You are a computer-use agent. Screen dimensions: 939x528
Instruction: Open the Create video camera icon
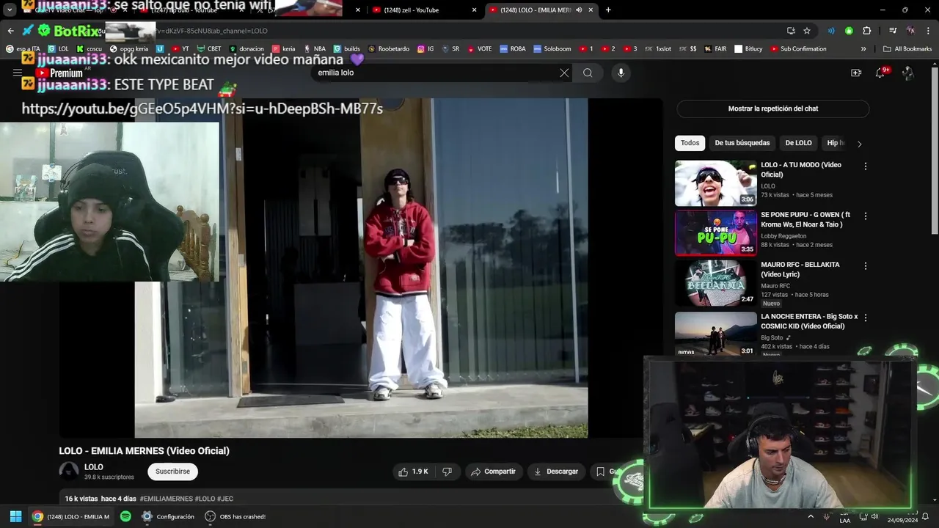[856, 73]
